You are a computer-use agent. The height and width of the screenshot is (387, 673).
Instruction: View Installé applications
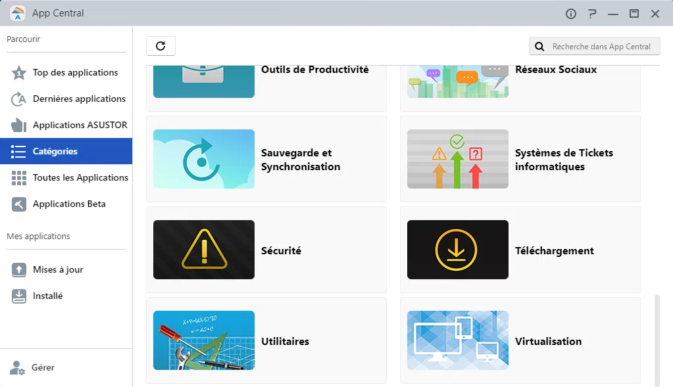click(x=66, y=296)
